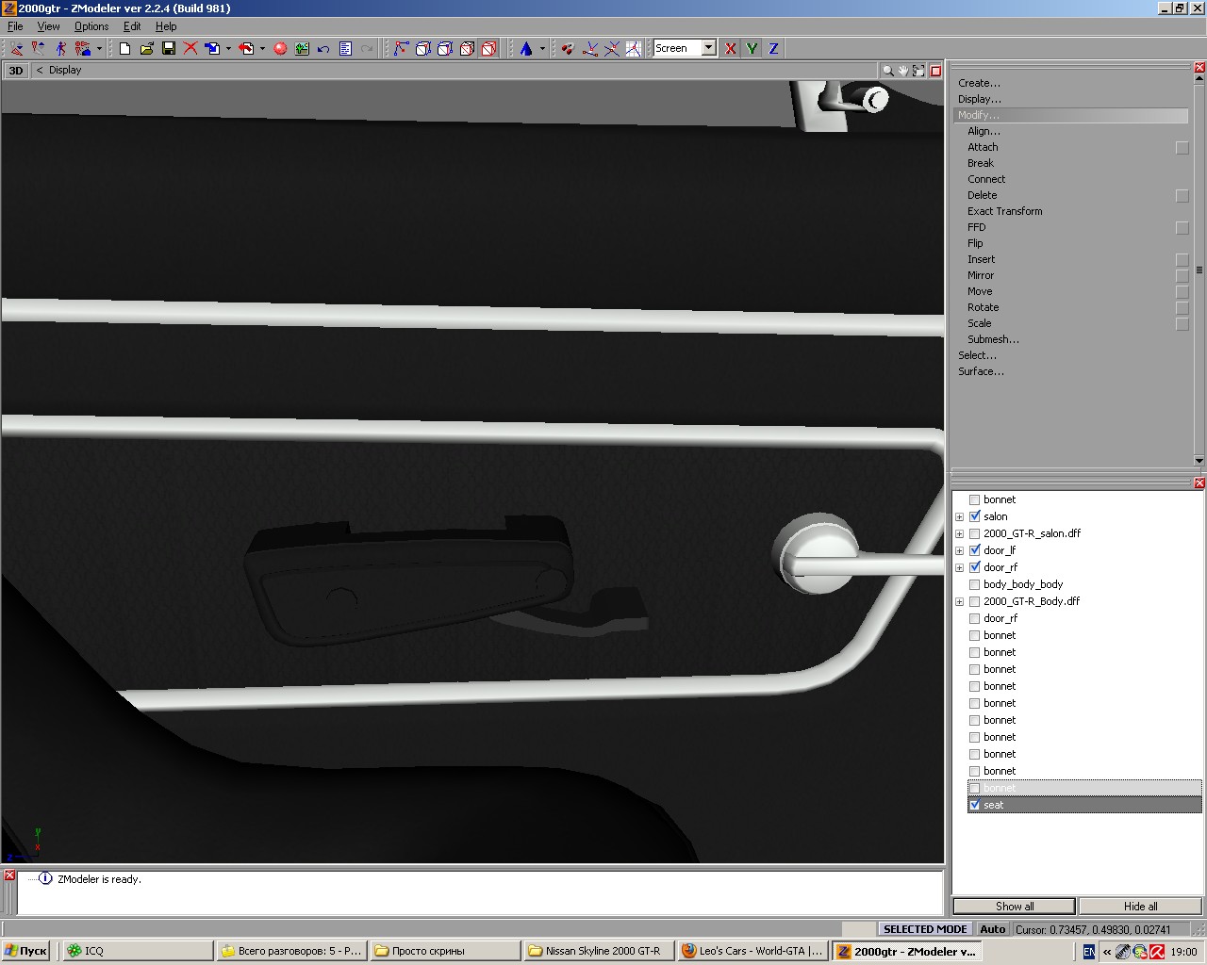Click the blue cone toolbar icon

point(526,48)
